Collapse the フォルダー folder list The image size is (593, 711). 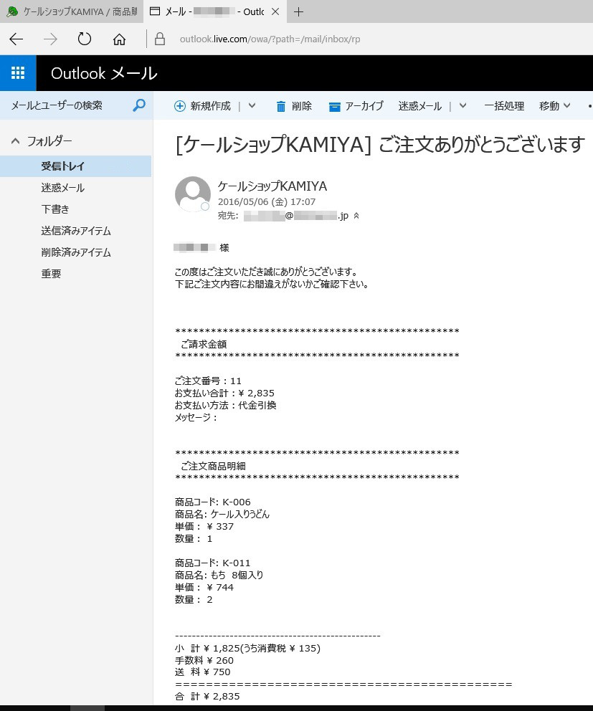(x=15, y=141)
